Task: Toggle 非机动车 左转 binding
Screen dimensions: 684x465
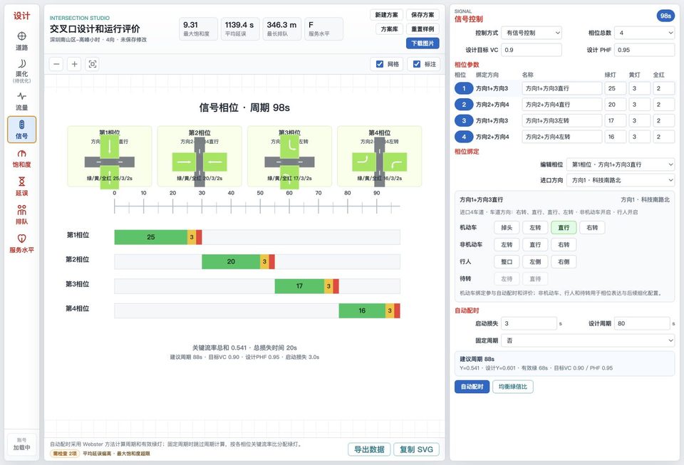Action: point(507,244)
